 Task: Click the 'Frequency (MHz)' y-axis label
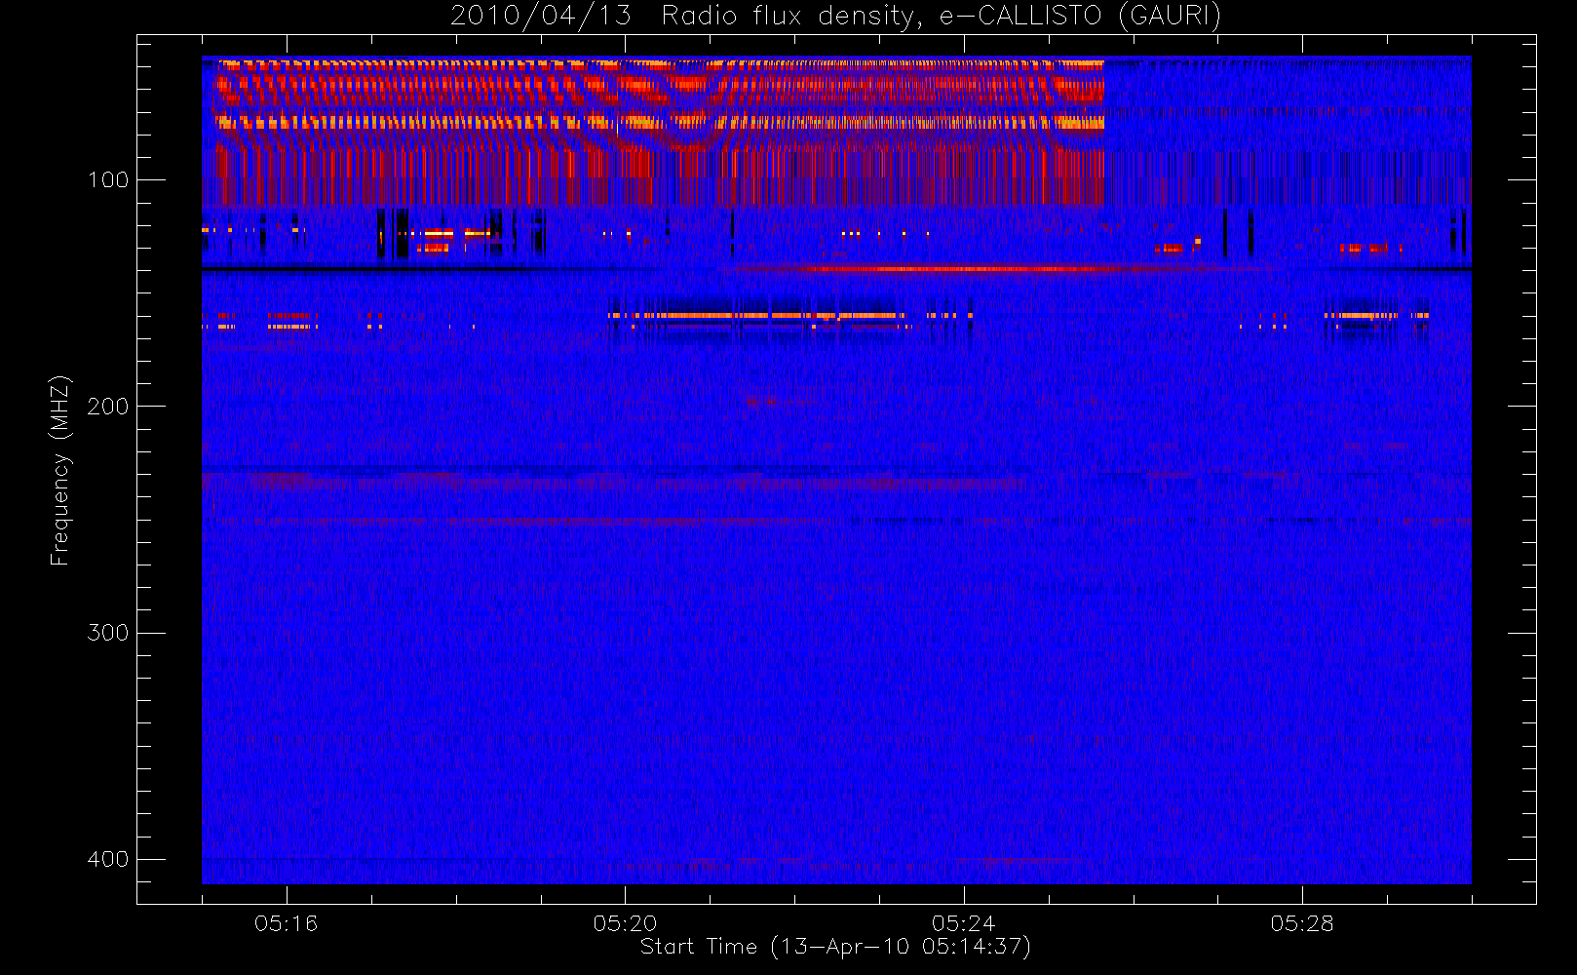(60, 470)
